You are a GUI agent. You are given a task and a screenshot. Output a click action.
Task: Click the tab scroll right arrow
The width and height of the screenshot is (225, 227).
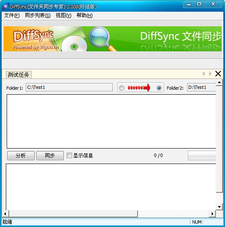(210, 74)
